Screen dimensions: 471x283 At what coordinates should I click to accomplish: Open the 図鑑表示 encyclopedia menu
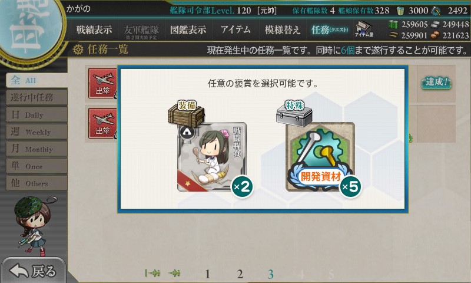[x=188, y=29]
